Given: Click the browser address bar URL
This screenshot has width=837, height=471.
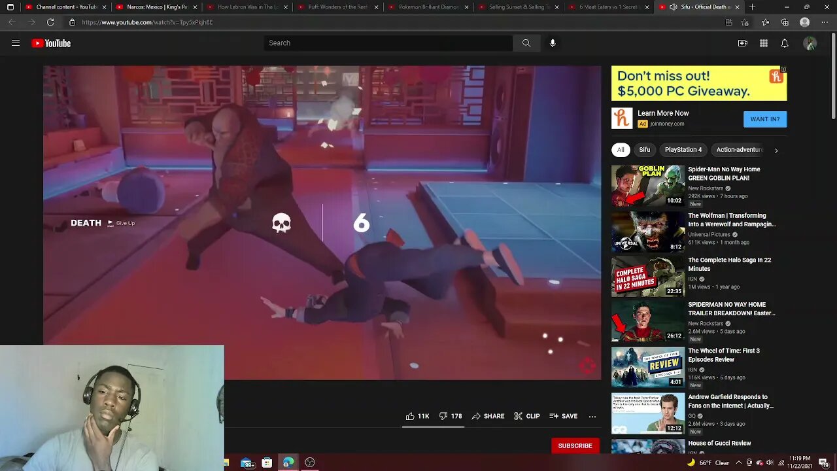Looking at the screenshot, I should [147, 22].
